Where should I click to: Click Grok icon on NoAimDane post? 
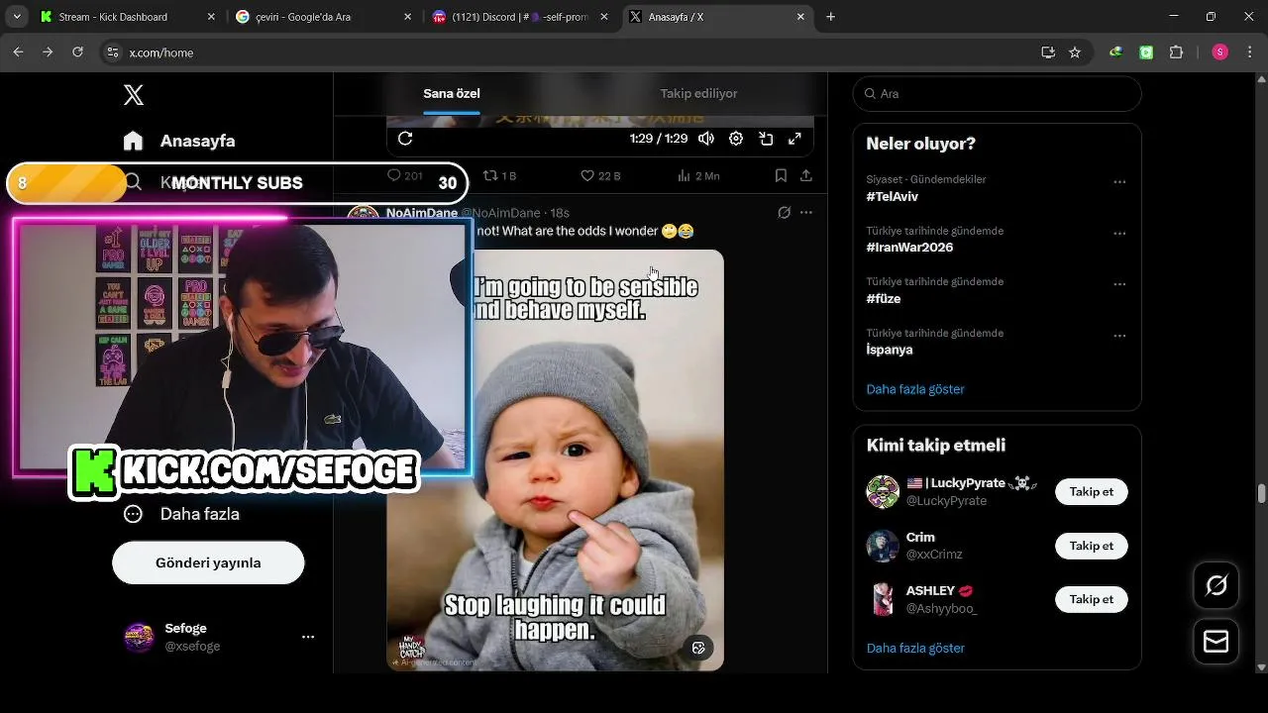[x=784, y=212]
